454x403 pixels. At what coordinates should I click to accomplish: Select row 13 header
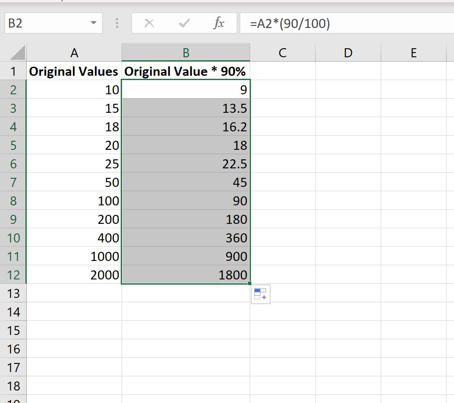(x=13, y=293)
